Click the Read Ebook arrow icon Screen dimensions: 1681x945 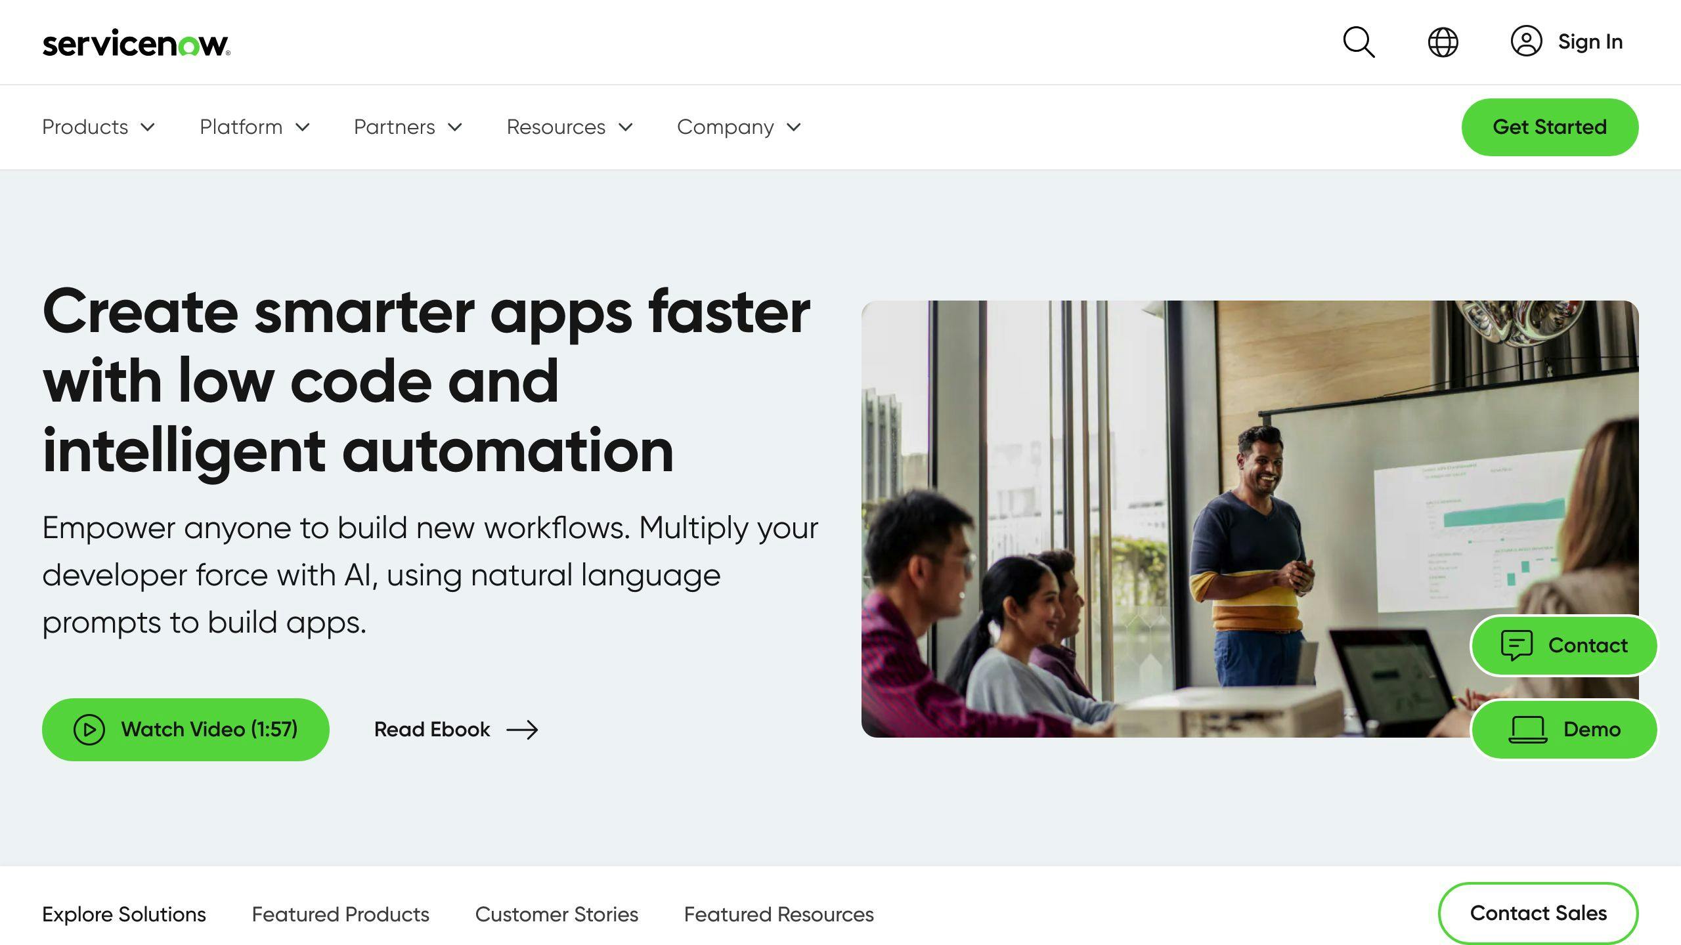523,728
